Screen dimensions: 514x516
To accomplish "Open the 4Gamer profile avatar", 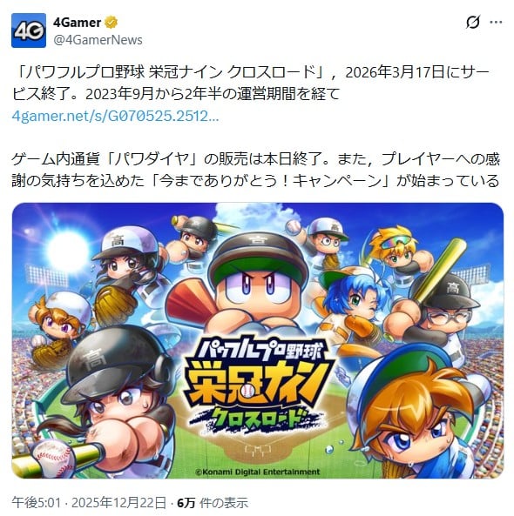I will coord(29,30).
